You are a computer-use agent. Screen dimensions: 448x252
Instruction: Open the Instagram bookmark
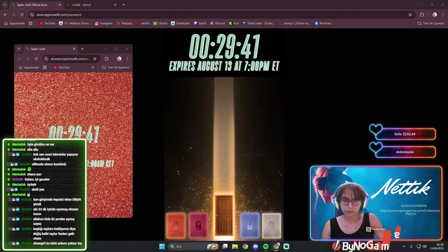click(x=104, y=23)
